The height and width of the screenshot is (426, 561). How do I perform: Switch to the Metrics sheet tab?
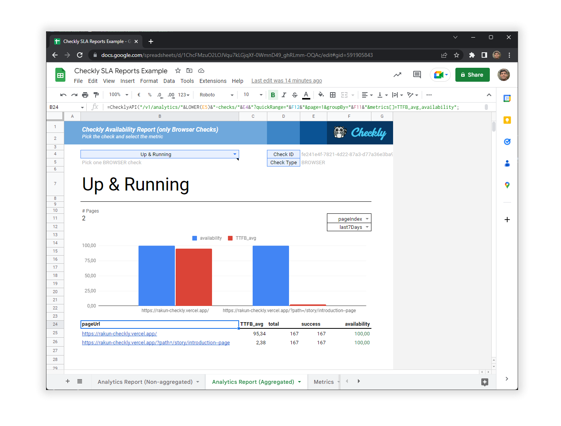324,381
